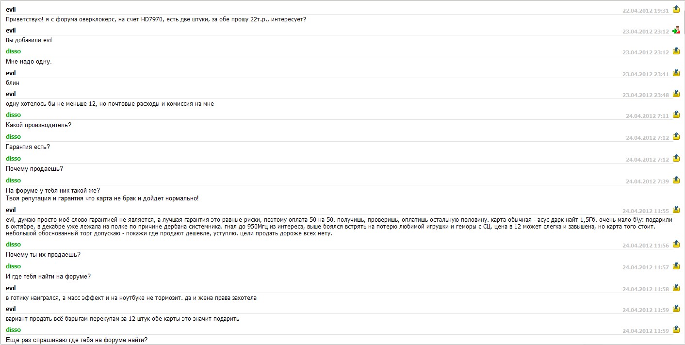Click the note icon for 'Какой производитель?' message
The width and height of the screenshot is (685, 345).
coord(676,115)
